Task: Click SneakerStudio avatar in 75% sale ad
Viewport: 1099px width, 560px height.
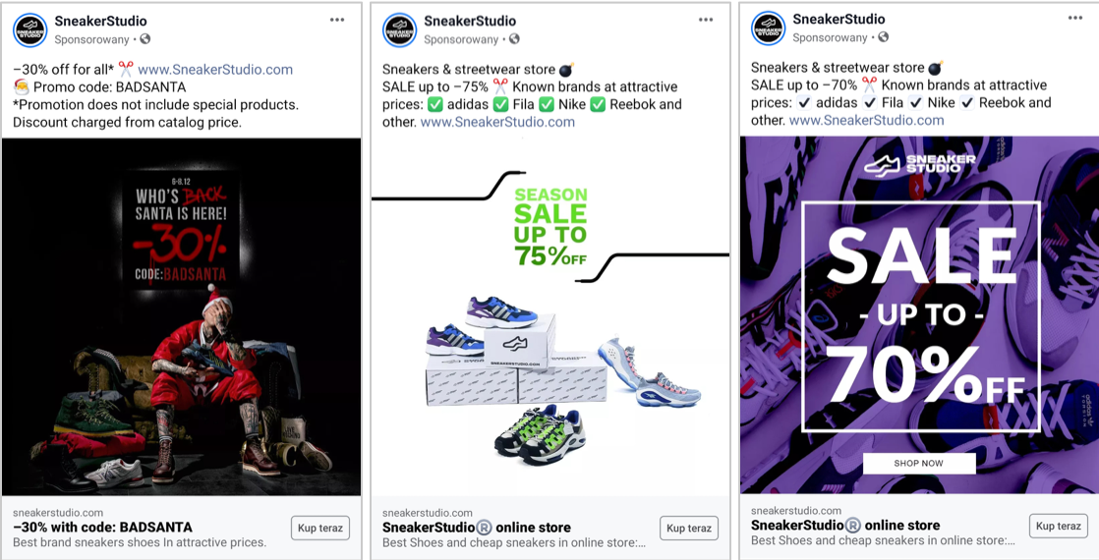Action: (399, 30)
